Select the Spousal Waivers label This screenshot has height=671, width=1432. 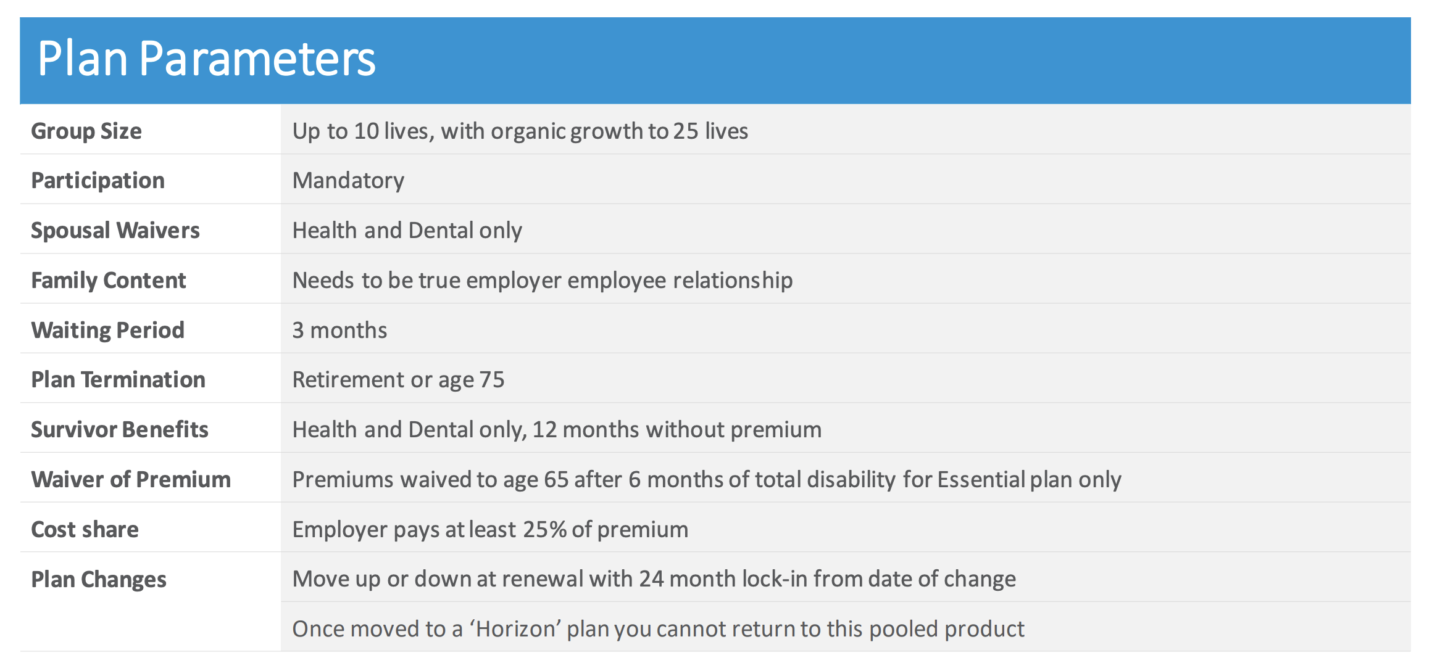tap(115, 230)
